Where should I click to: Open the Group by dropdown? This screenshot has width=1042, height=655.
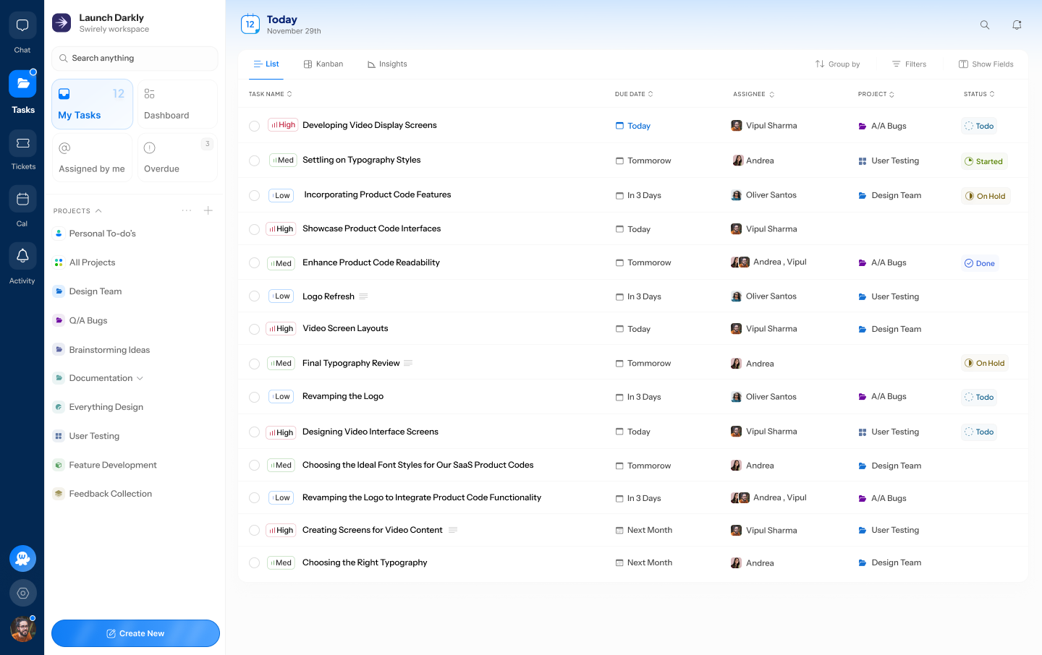(838, 64)
